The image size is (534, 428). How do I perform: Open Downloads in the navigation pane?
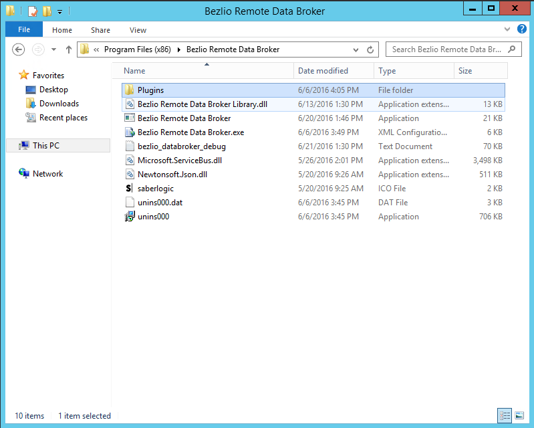59,103
